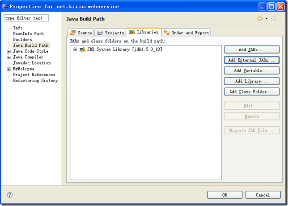Image resolution: width=288 pixels, height=206 pixels.
Task: Switch to the Source tab
Action: [81, 33]
